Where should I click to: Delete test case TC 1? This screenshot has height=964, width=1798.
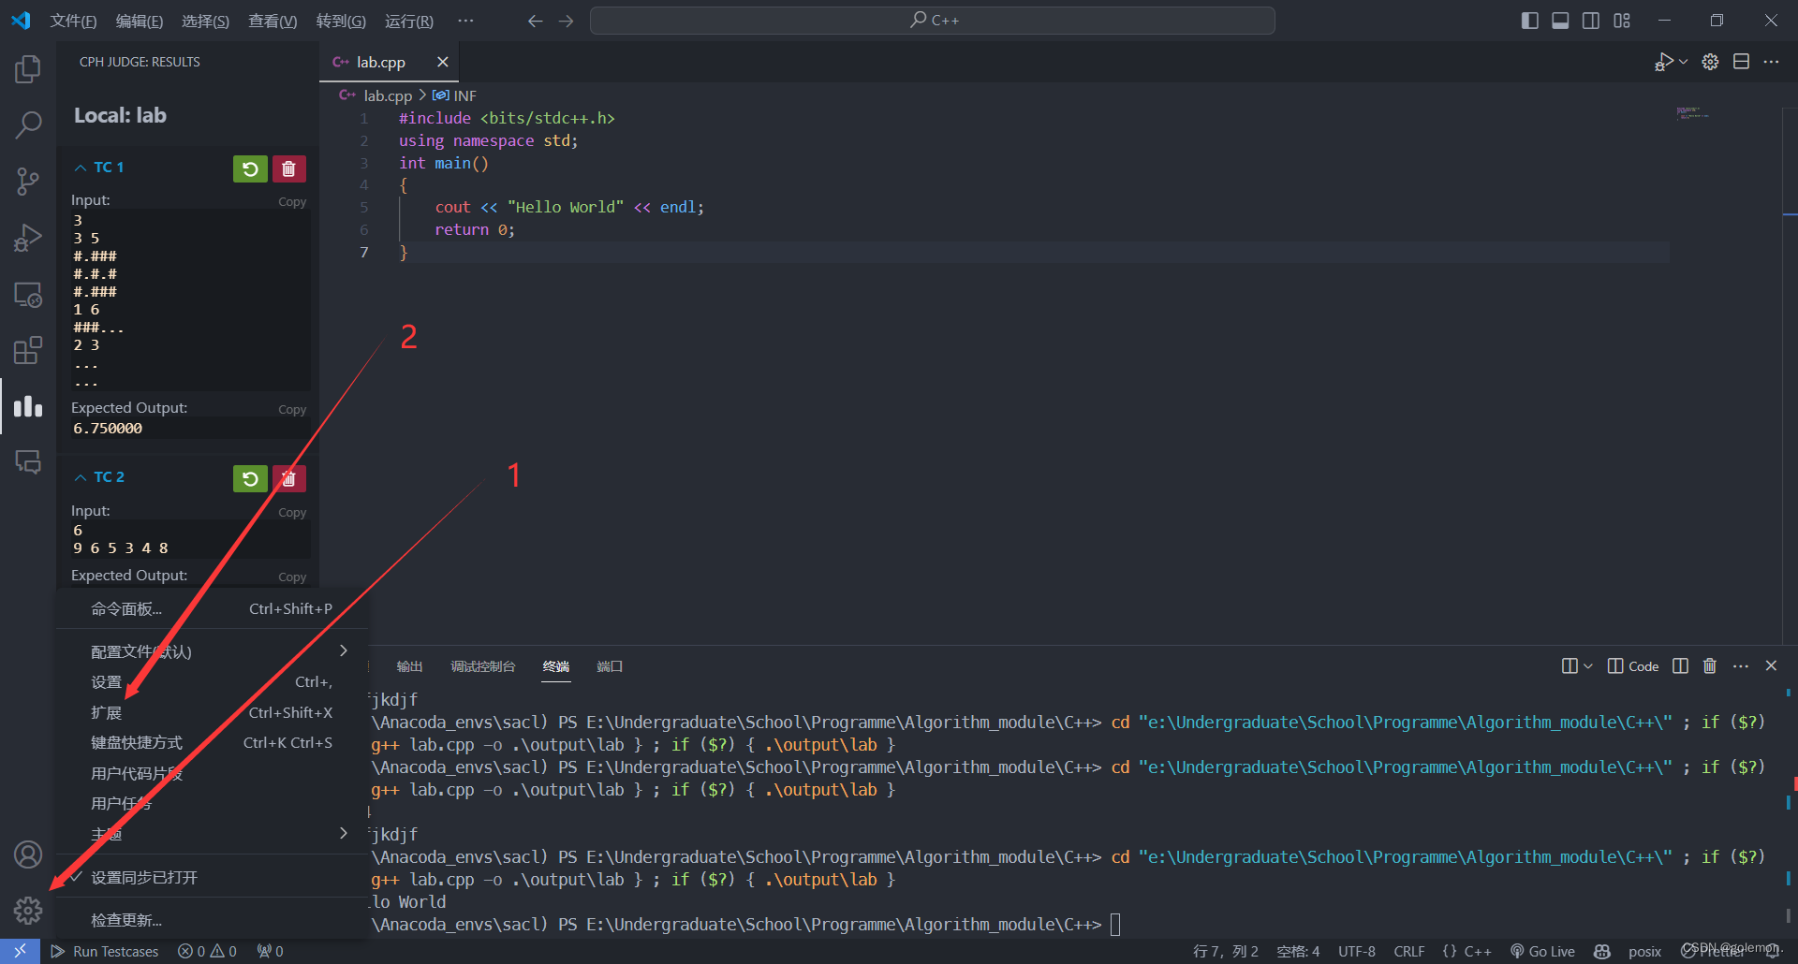(288, 168)
